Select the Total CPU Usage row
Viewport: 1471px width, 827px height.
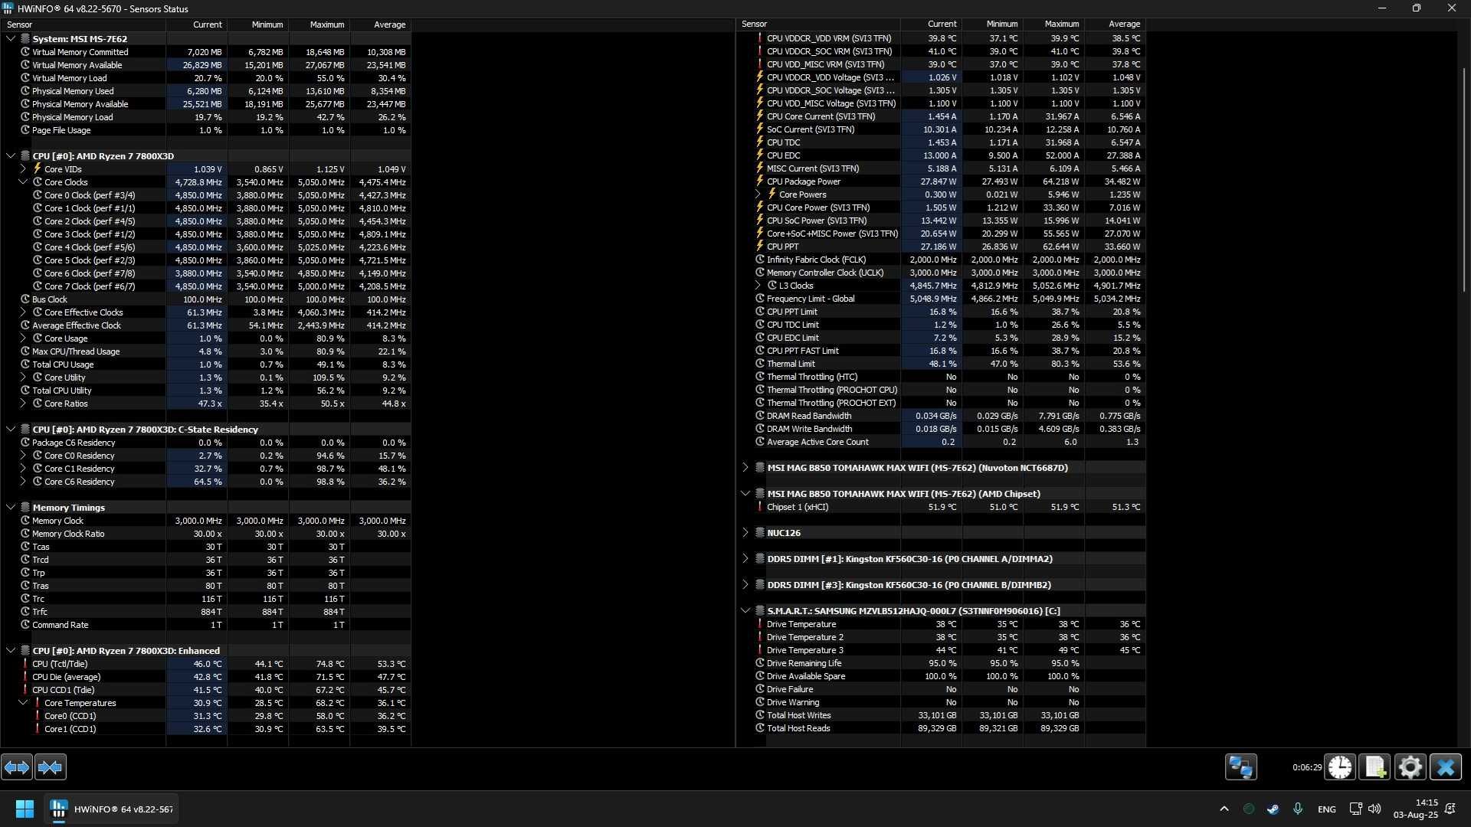pyautogui.click(x=205, y=364)
